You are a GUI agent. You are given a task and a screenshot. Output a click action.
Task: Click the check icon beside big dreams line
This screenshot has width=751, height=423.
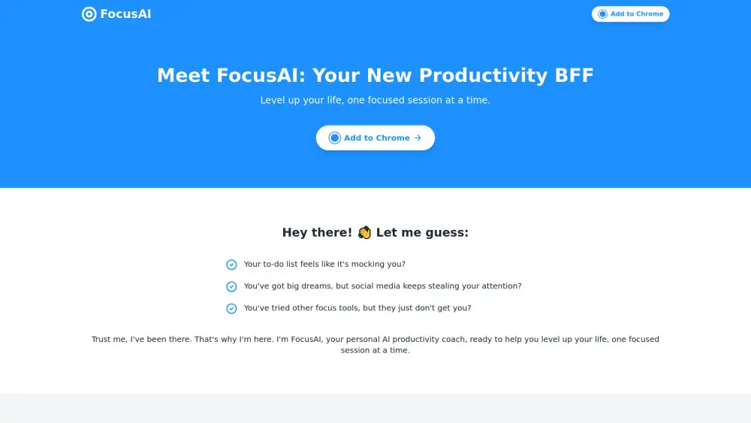(231, 286)
